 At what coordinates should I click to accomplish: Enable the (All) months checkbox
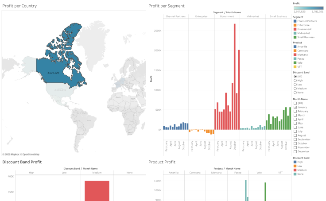[295, 103]
